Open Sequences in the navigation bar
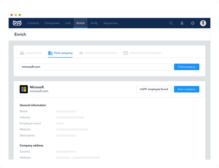219x168 pixels. click(111, 23)
